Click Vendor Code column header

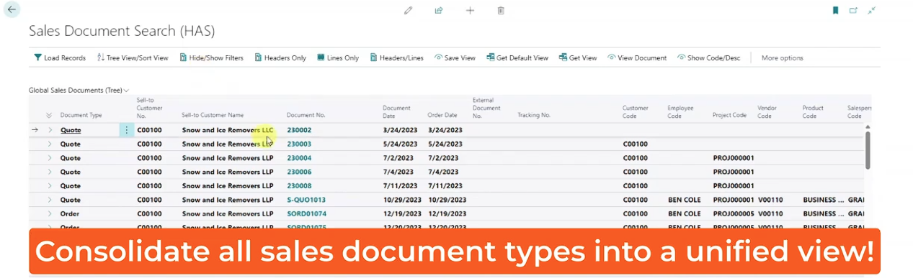pyautogui.click(x=767, y=111)
